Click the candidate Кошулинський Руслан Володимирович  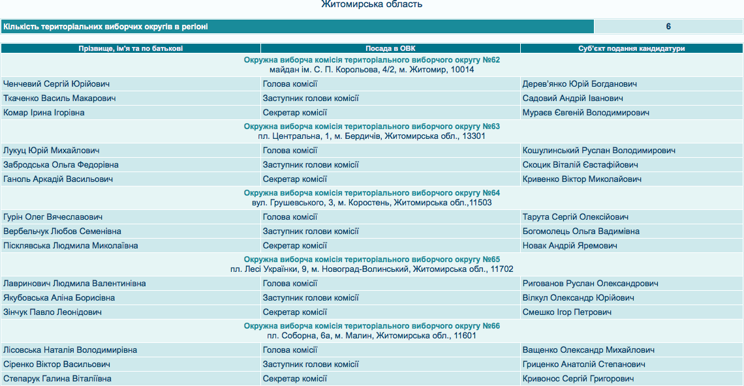[x=598, y=151]
